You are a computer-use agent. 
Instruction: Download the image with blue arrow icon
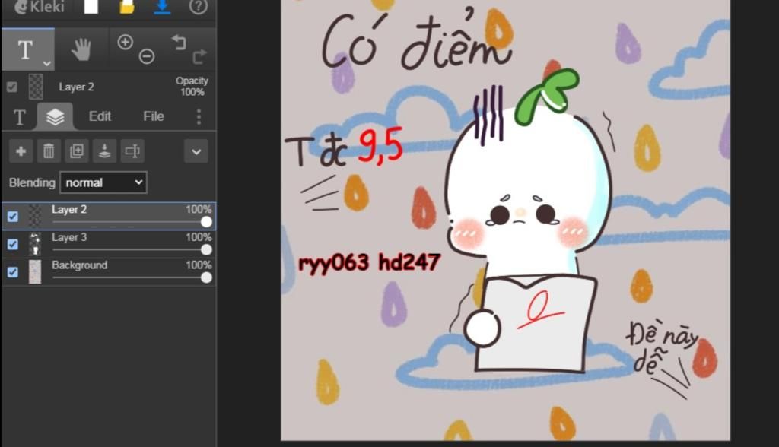coord(162,6)
